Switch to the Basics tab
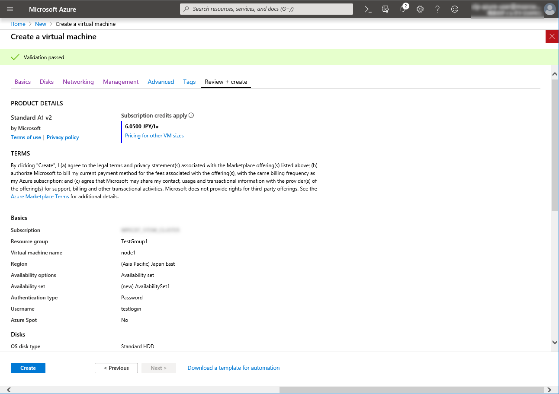Viewport: 559px width, 394px height. (22, 82)
